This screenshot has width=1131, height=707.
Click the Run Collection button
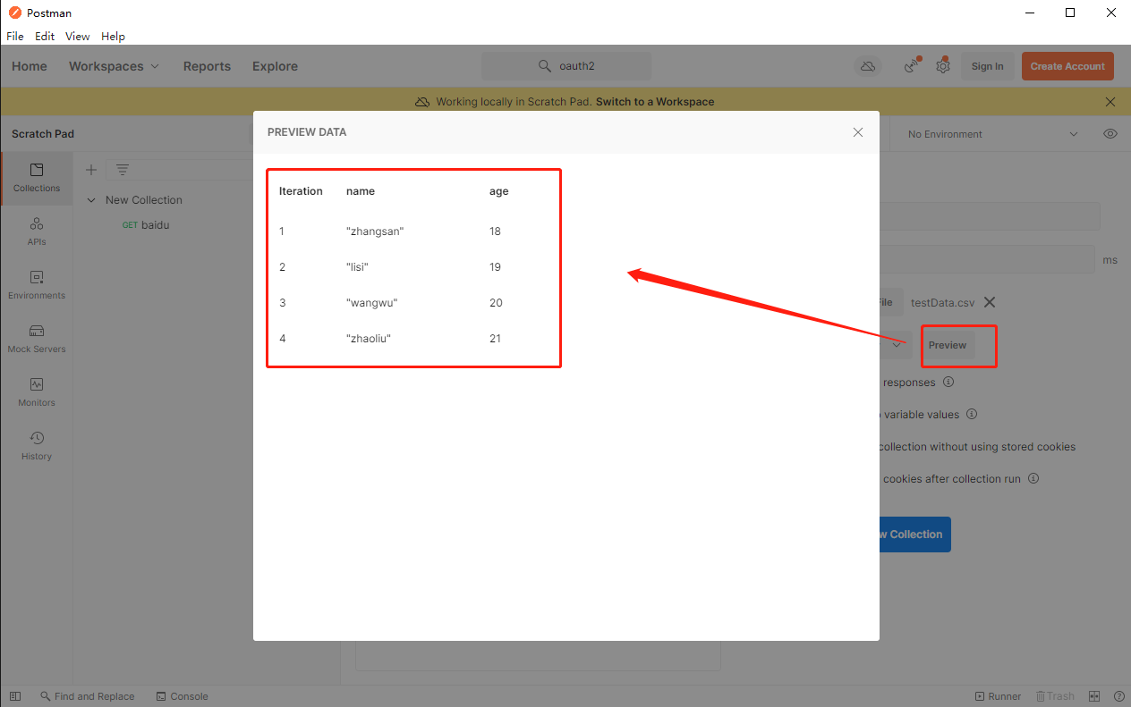click(915, 534)
